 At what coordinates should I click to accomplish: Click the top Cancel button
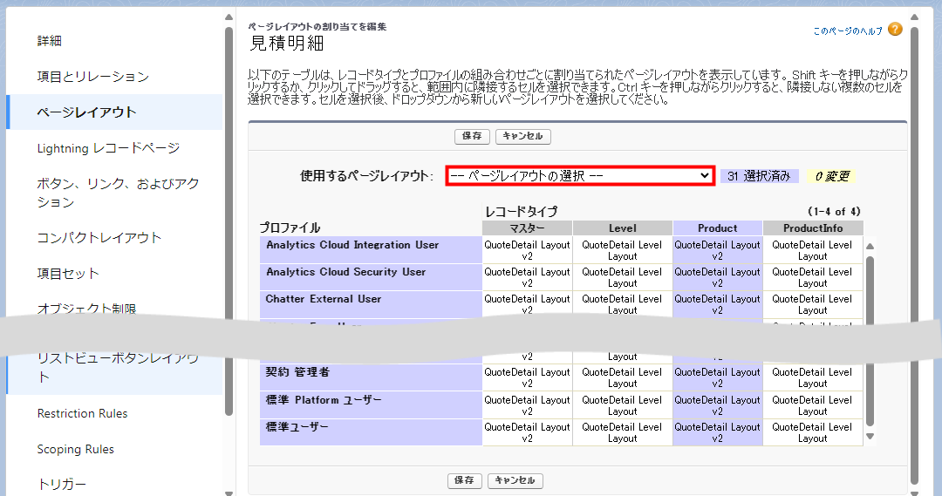(x=523, y=137)
